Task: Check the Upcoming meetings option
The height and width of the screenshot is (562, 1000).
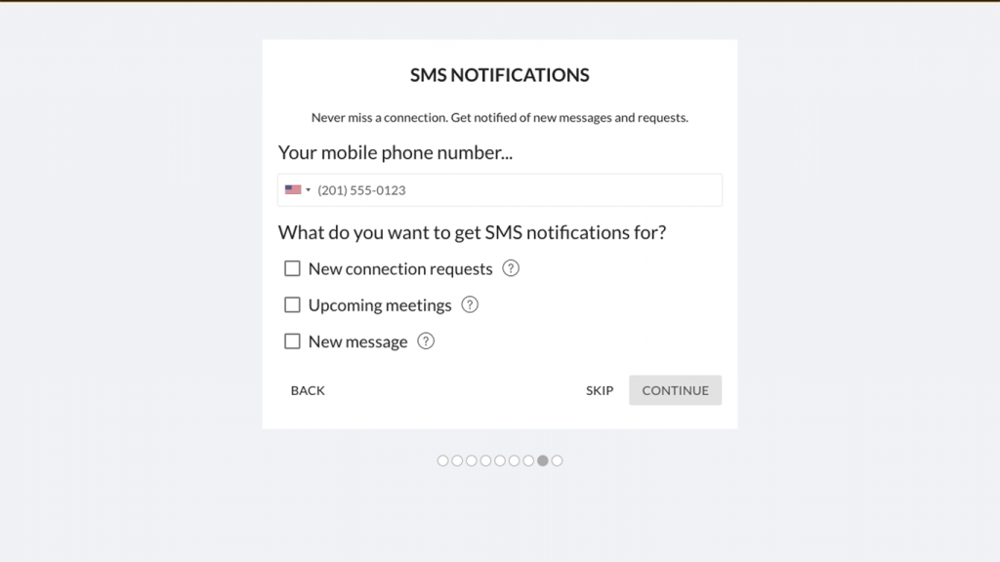Action: [292, 304]
